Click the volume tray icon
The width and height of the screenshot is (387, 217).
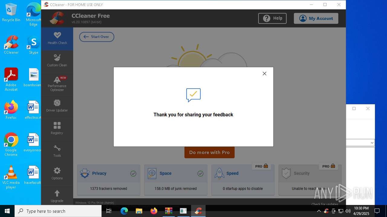point(348,211)
